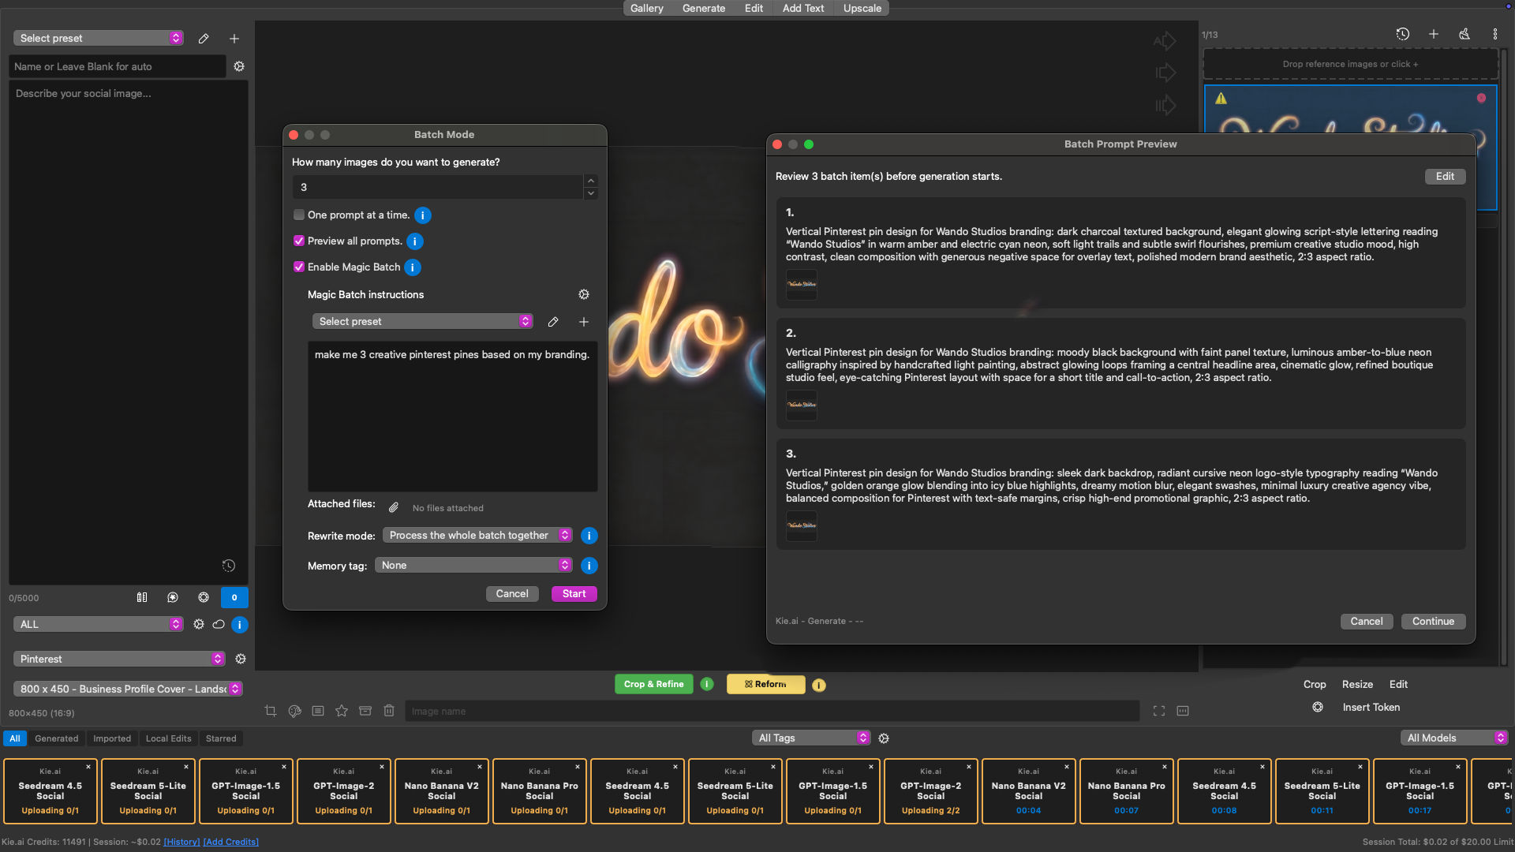Open the All Models filter dropdown
This screenshot has width=1515, height=852.
click(1454, 738)
